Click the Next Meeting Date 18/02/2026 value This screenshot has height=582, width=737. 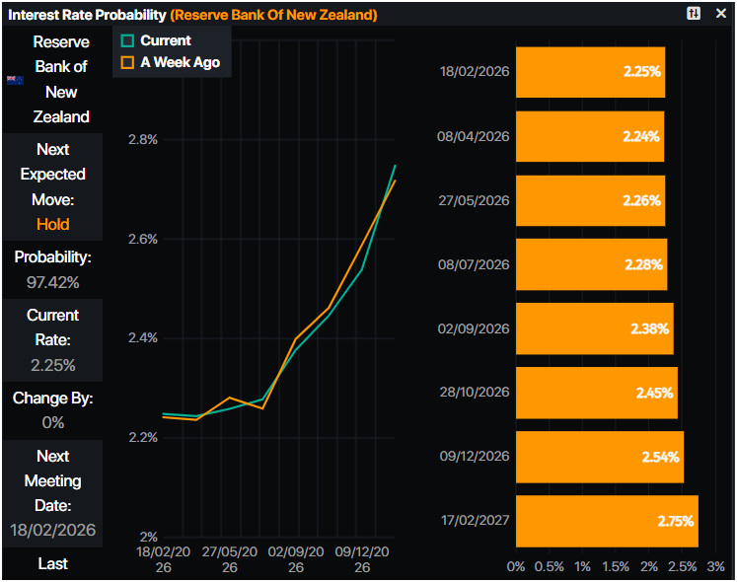pyautogui.click(x=52, y=530)
